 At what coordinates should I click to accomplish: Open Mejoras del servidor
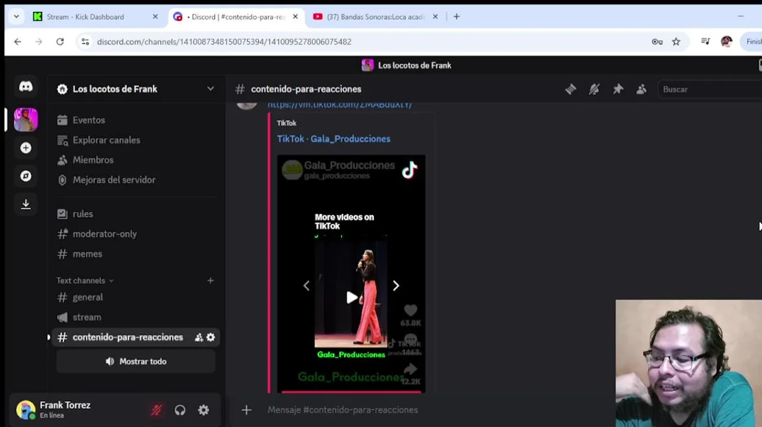(x=135, y=180)
